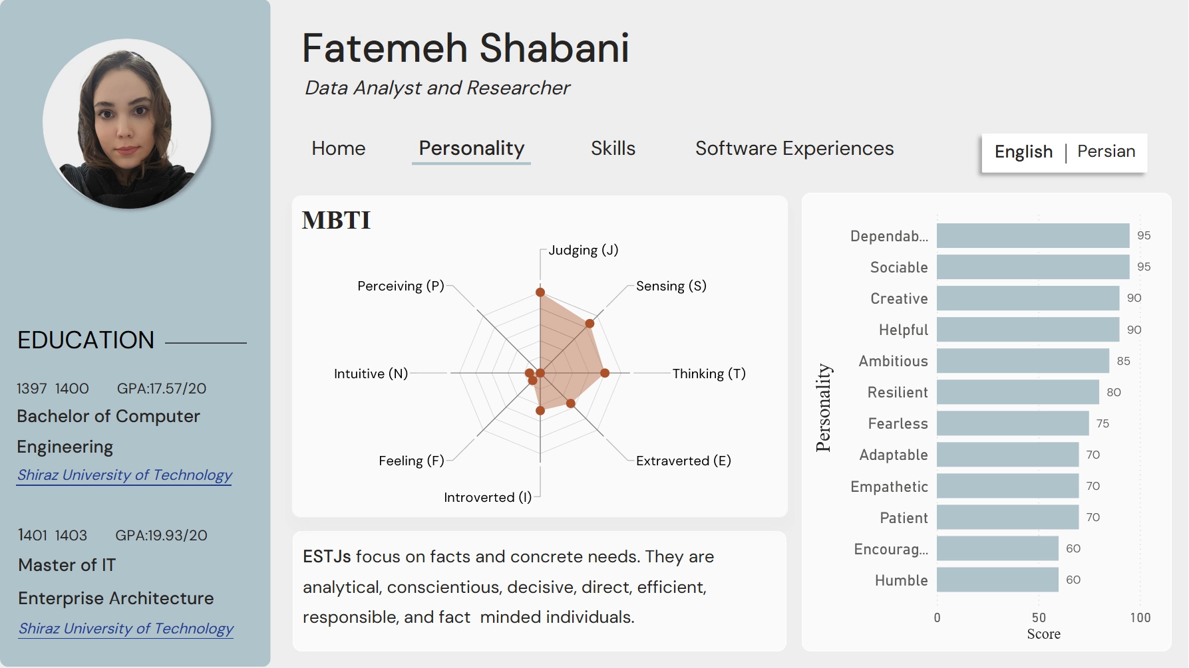1189x668 pixels.
Task: Select the Humble bar scoring 60
Action: tap(997, 580)
